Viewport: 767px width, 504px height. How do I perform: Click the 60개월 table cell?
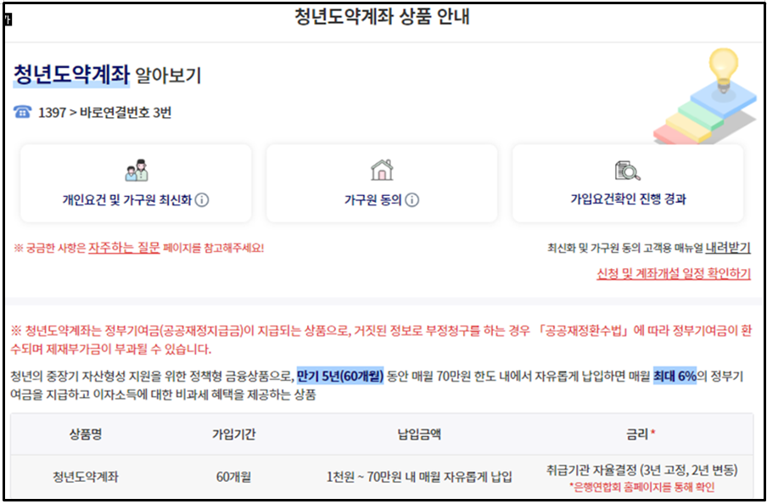[x=233, y=477]
